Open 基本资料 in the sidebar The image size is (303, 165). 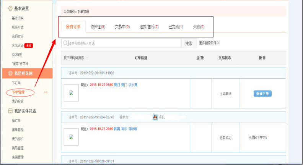[x=18, y=18]
